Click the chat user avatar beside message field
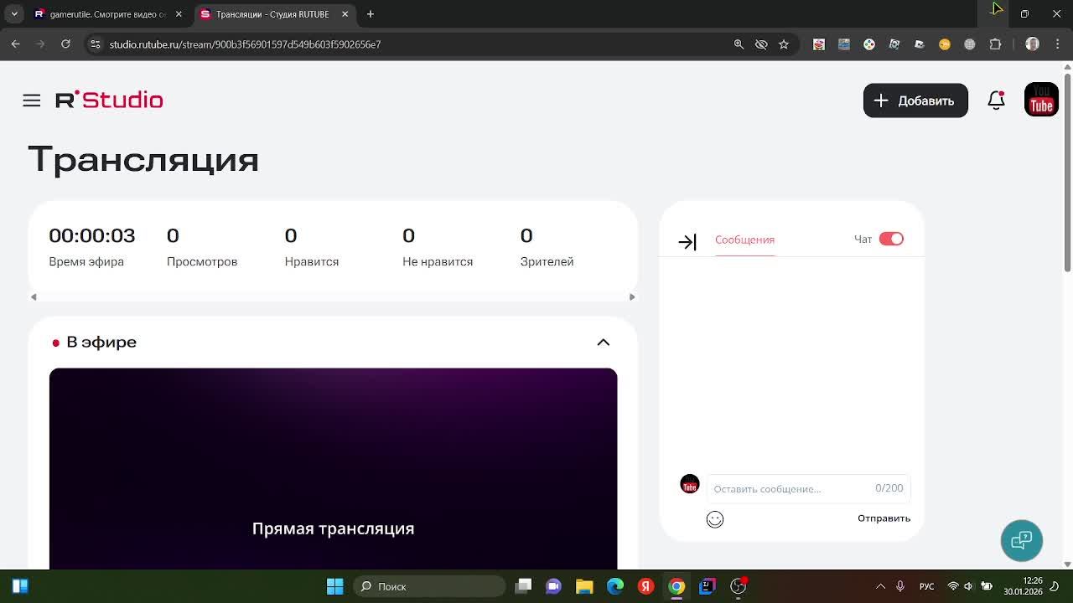Screen dimensions: 1073x603 690,484
